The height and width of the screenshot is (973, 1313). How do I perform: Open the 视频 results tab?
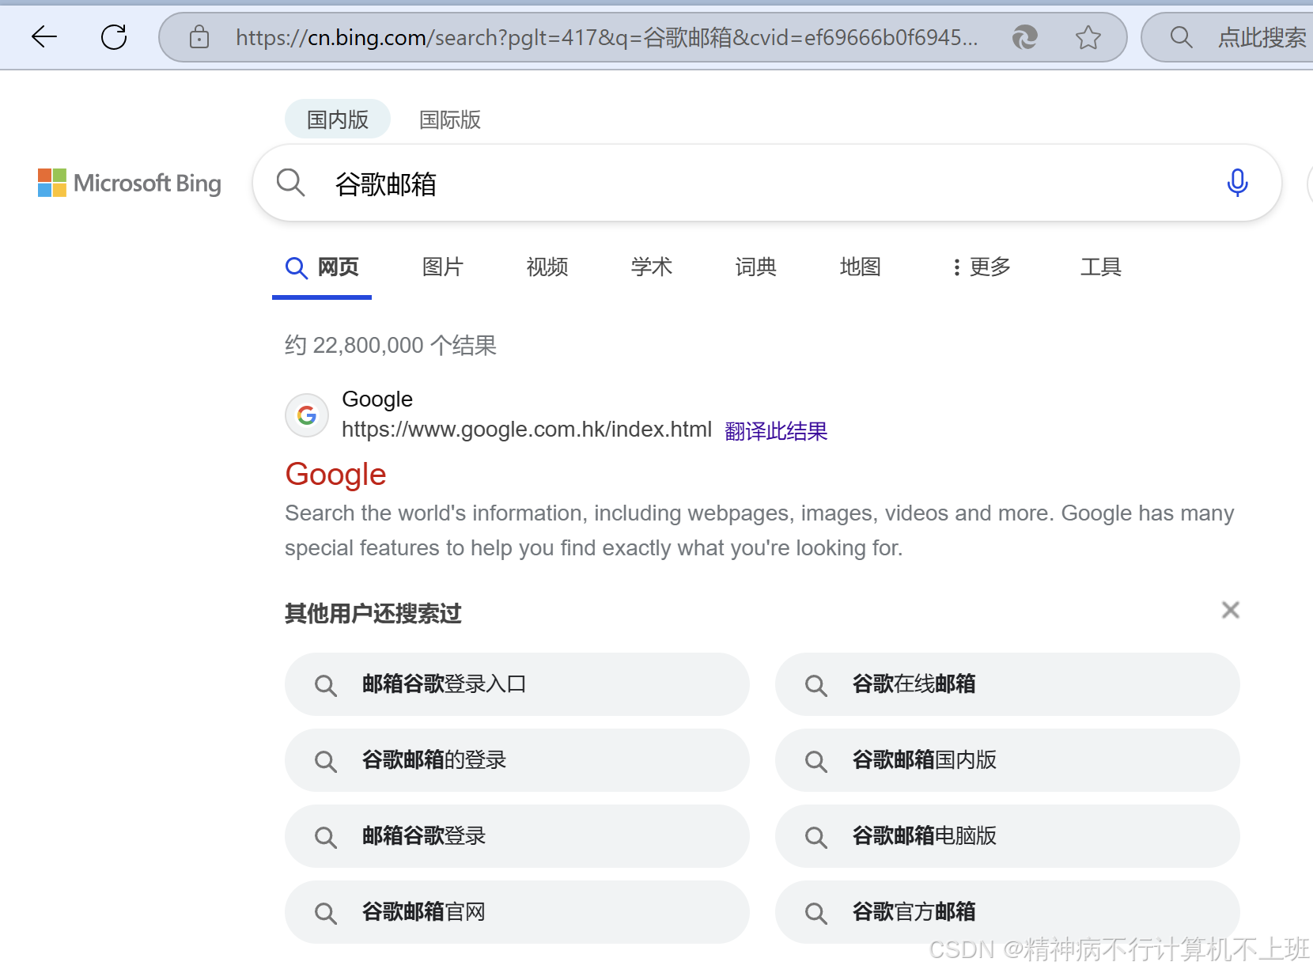(547, 267)
